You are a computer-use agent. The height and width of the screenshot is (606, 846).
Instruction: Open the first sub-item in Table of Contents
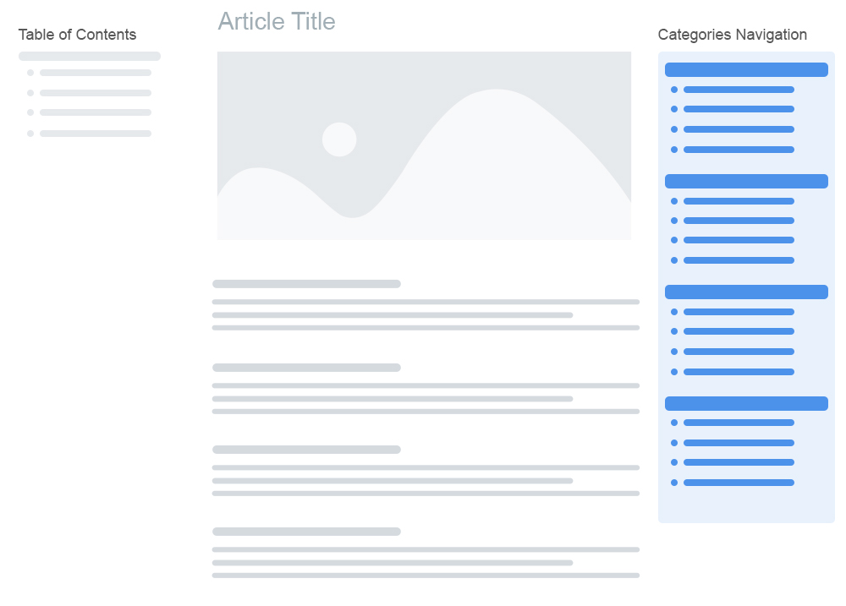pos(95,73)
